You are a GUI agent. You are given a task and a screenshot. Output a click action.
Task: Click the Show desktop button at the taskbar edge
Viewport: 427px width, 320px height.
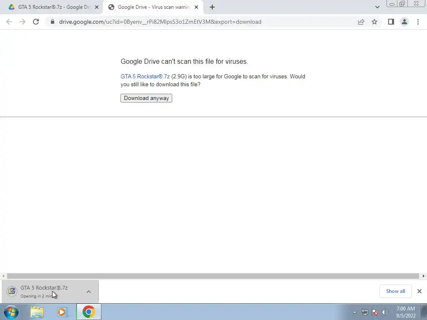pyautogui.click(x=424, y=312)
